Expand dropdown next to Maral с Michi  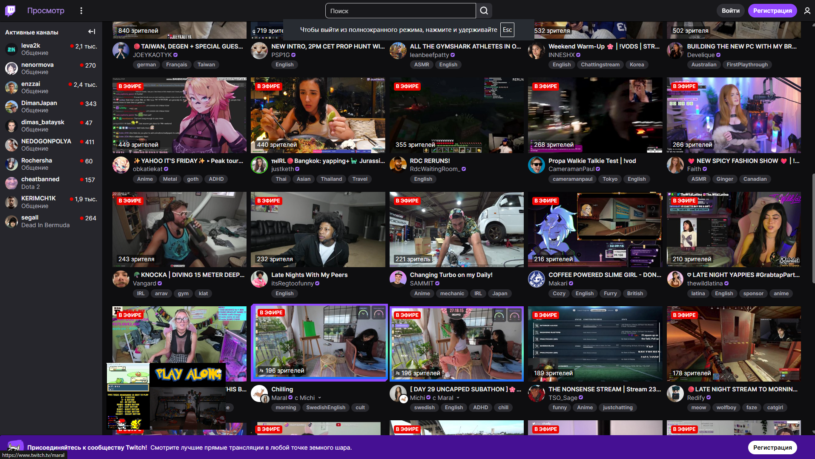(320, 398)
